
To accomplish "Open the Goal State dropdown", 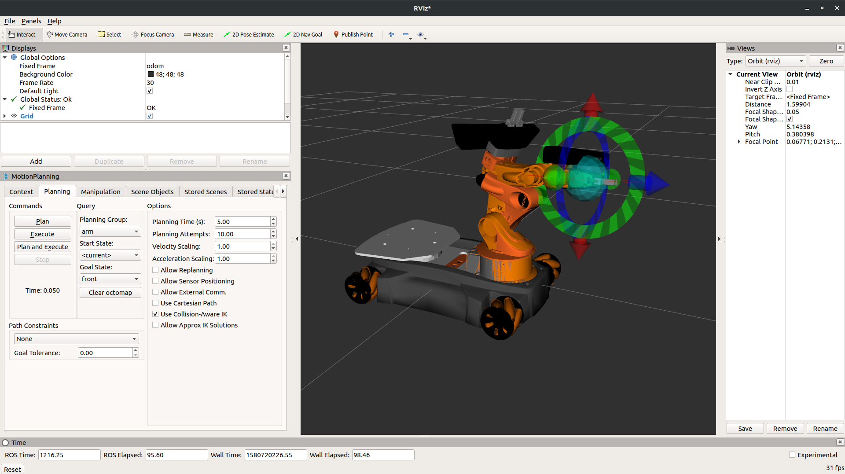I will coord(110,279).
